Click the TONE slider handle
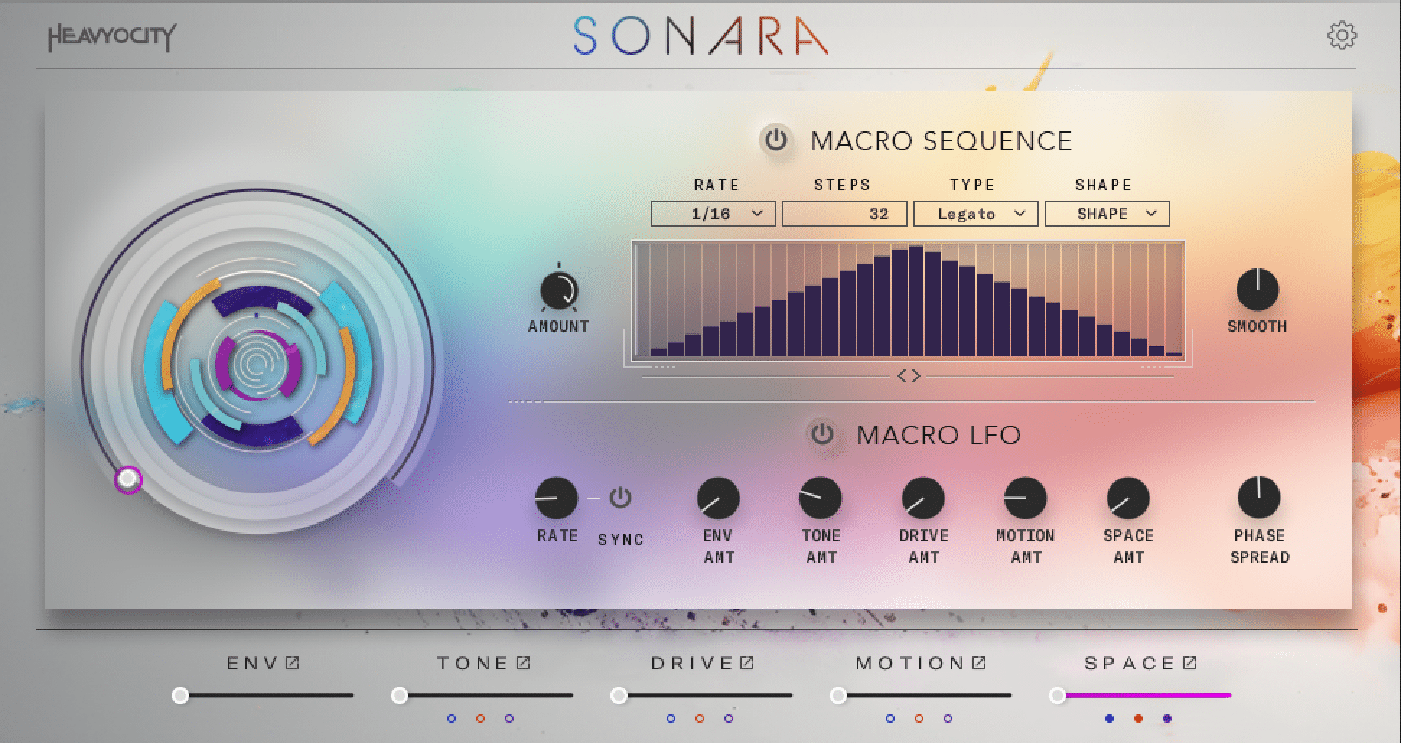 (x=400, y=695)
